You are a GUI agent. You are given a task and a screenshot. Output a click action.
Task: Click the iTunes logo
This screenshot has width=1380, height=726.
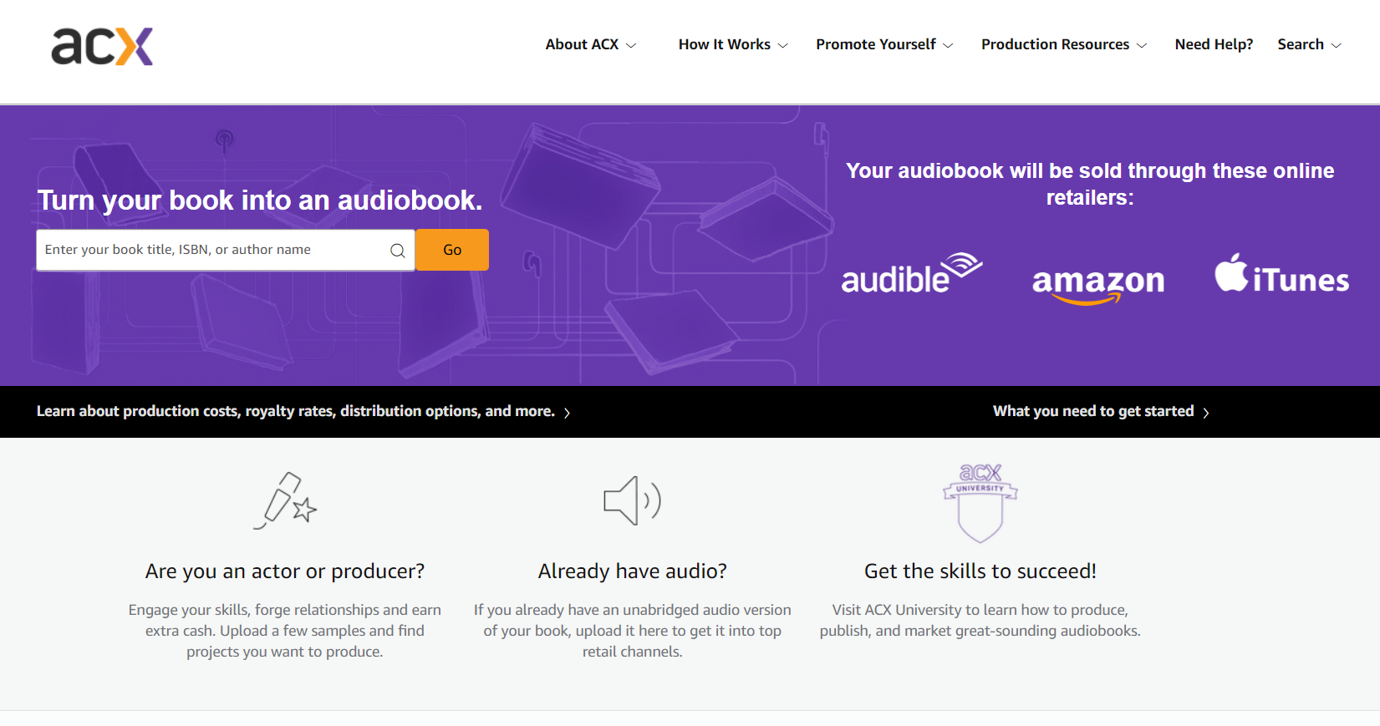click(x=1281, y=276)
